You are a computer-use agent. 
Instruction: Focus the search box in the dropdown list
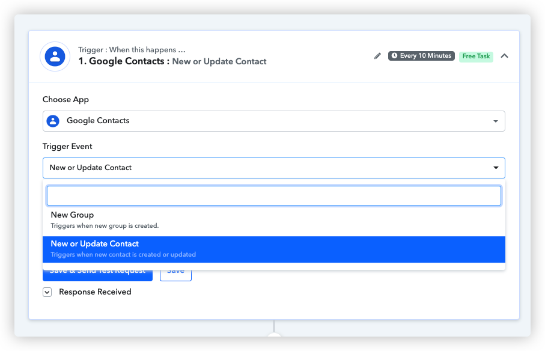click(x=274, y=196)
